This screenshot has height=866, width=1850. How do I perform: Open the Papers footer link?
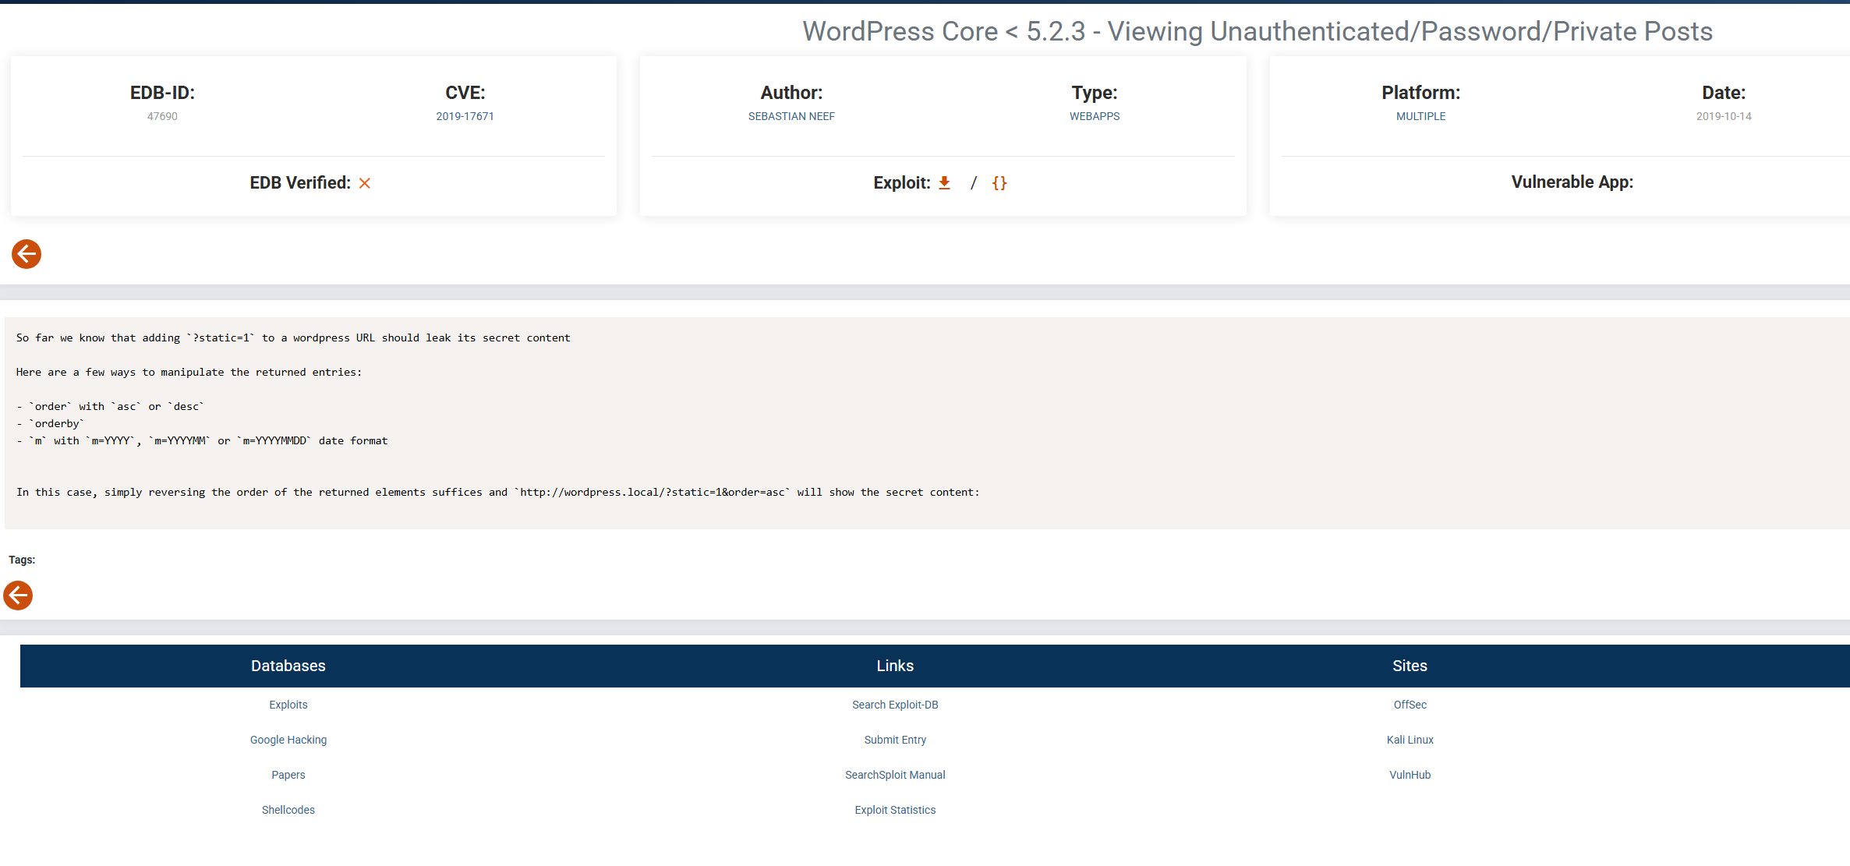pyautogui.click(x=288, y=775)
